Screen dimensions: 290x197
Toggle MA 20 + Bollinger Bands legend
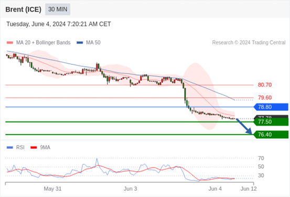[x=38, y=43]
